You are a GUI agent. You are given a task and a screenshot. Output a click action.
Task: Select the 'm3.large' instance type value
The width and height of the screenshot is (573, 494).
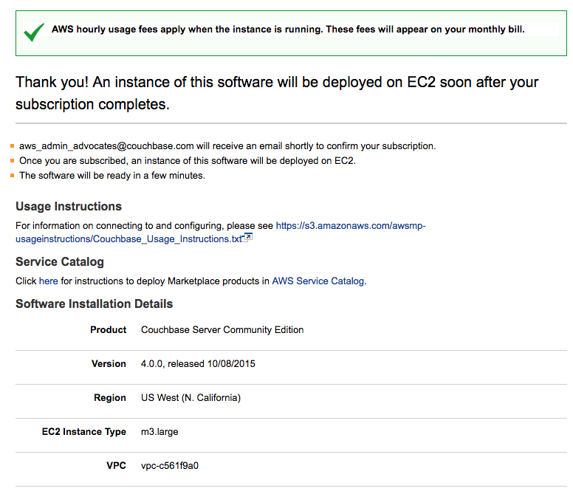click(x=159, y=432)
